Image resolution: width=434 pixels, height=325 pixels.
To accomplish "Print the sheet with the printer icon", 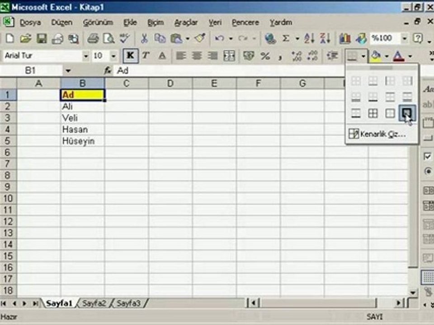I will [x=93, y=38].
